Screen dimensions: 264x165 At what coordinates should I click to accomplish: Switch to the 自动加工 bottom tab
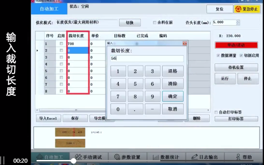[51, 157]
